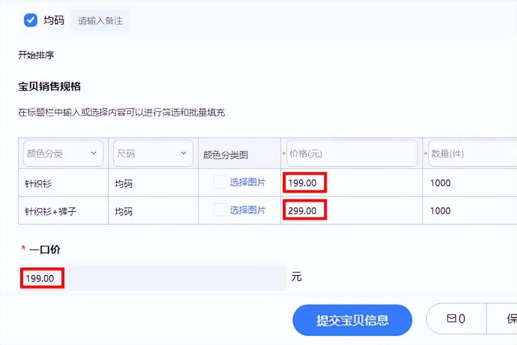Select the 均码 size cell in first row
517x345 pixels.
pos(123,183)
